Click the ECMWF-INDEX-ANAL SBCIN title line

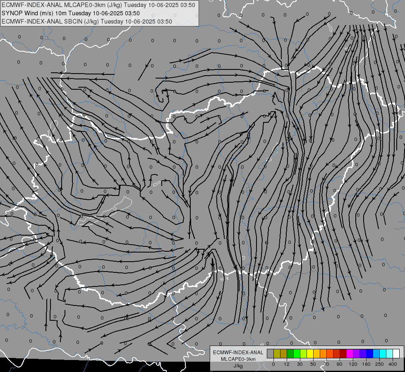tap(87, 21)
